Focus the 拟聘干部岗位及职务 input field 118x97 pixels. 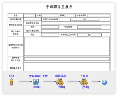pyautogui.click(x=67, y=59)
